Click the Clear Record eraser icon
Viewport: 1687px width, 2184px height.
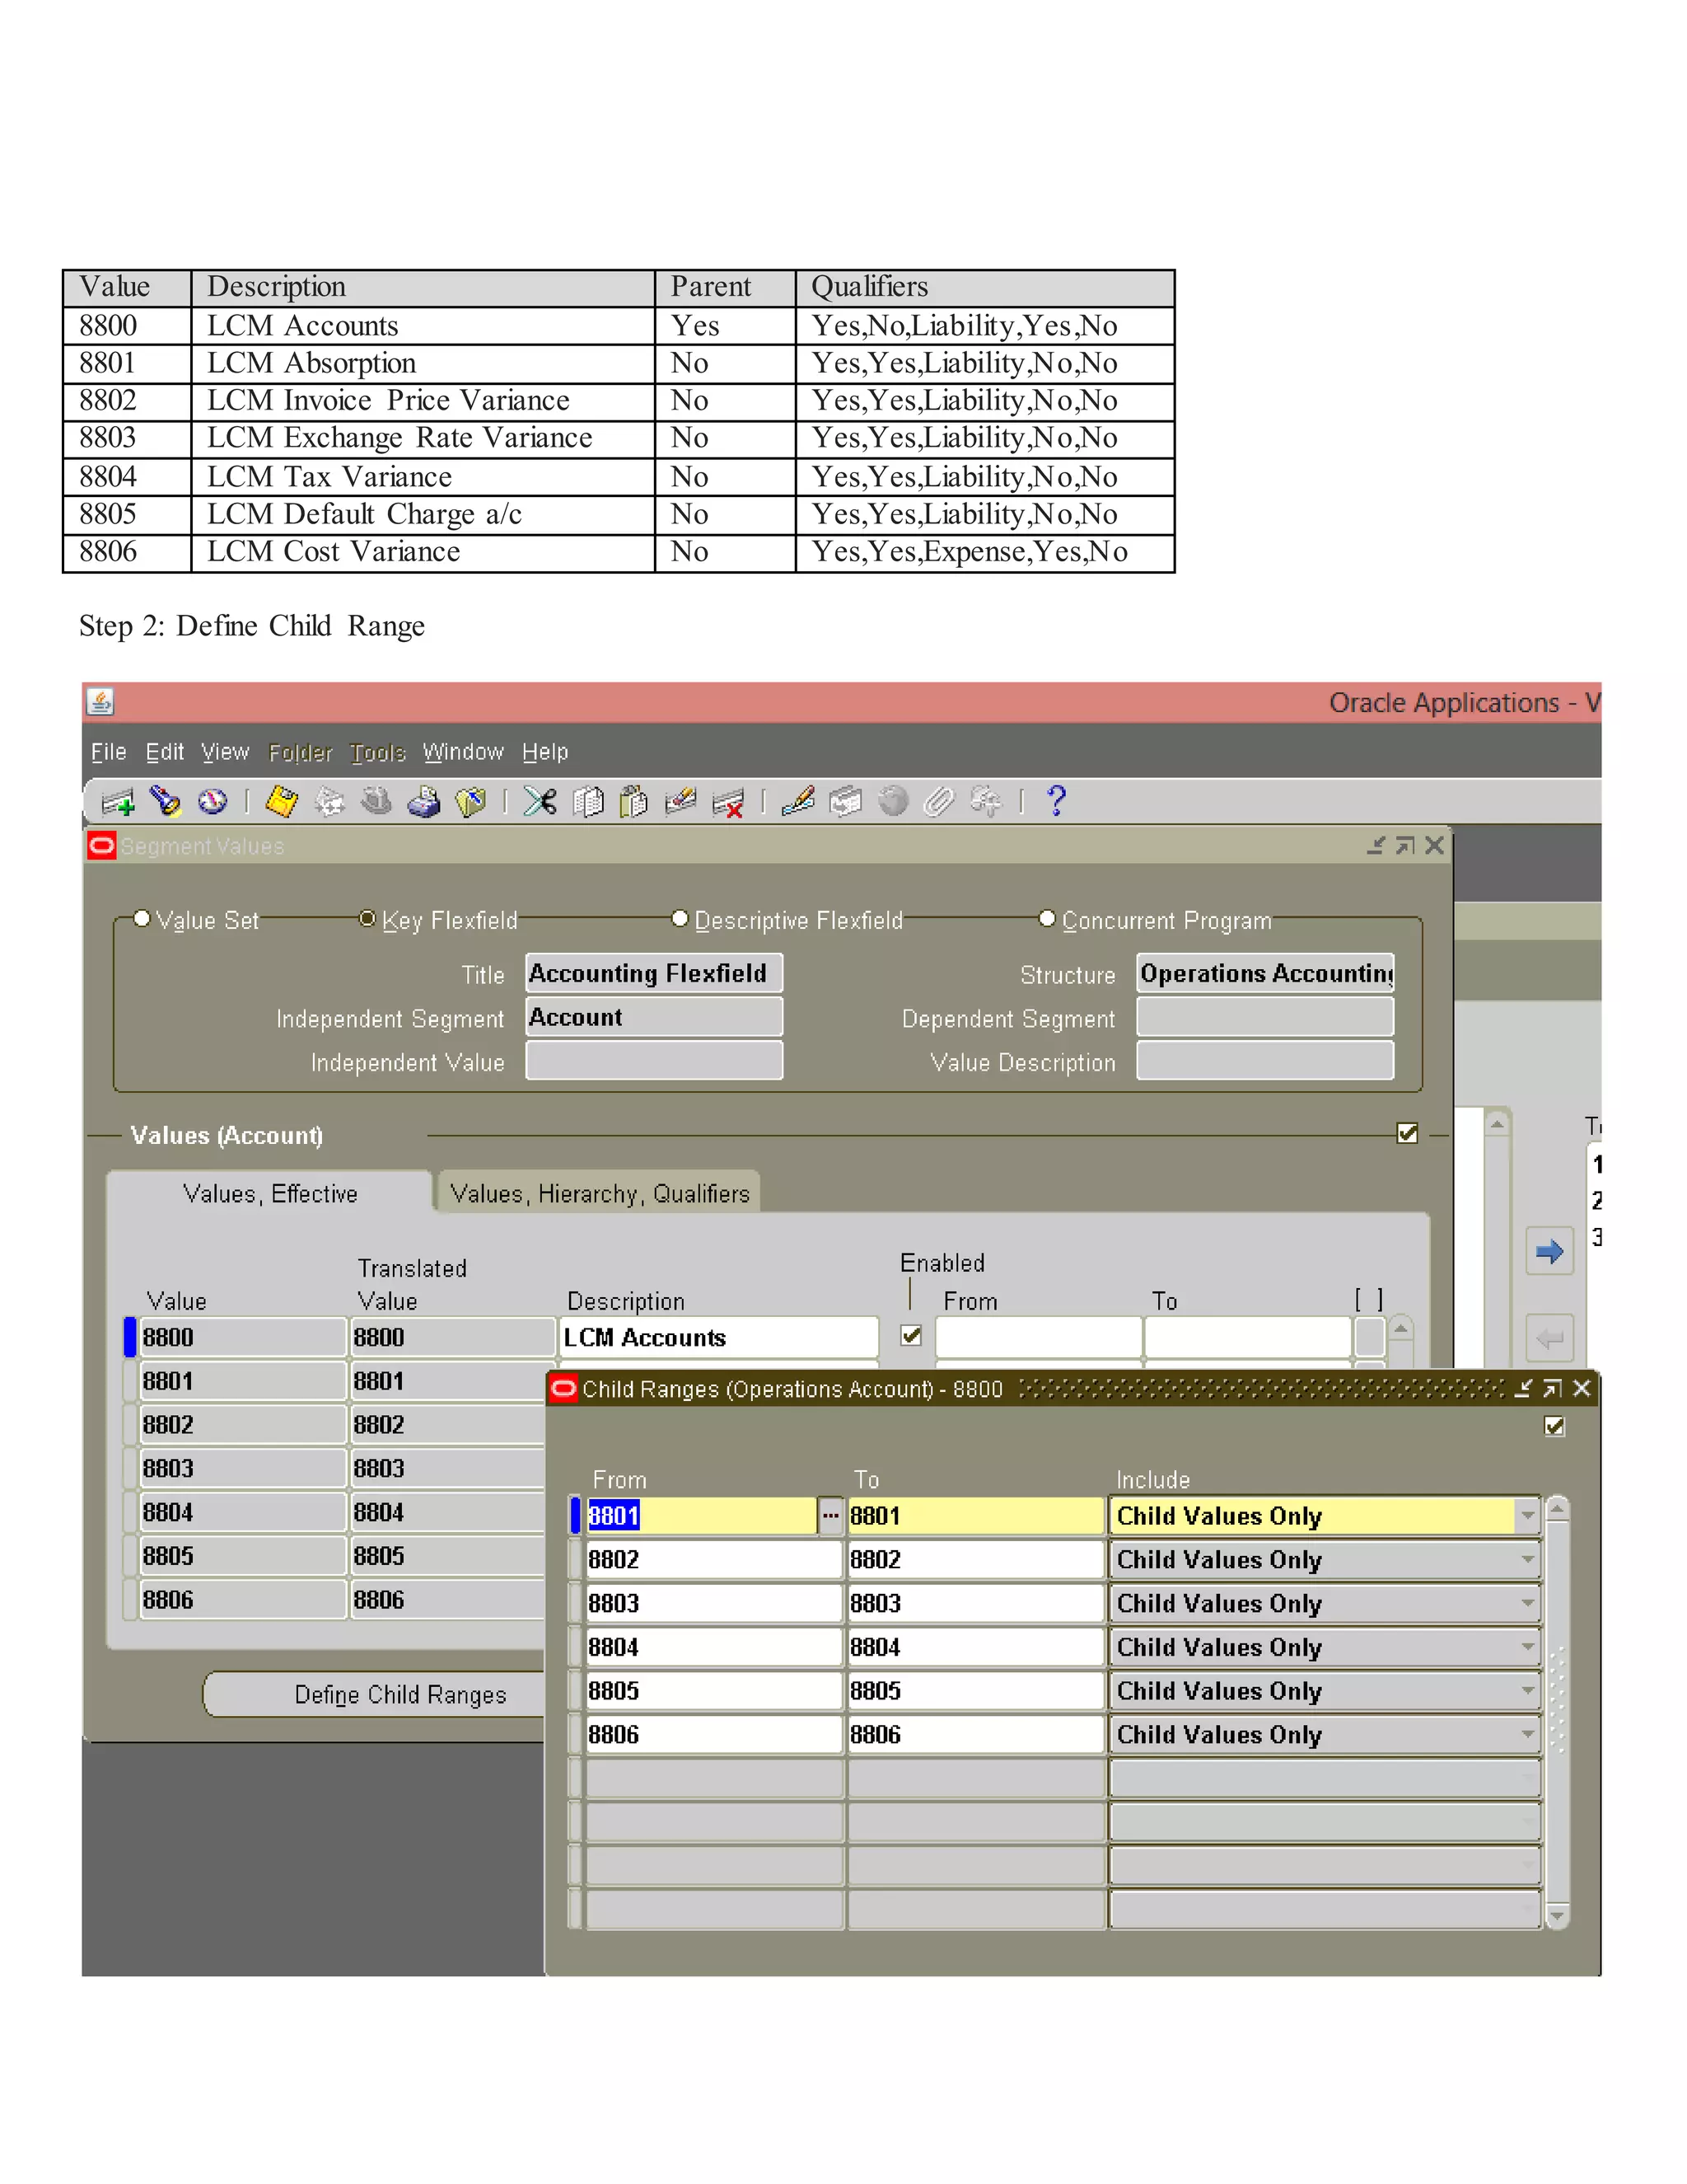click(680, 802)
